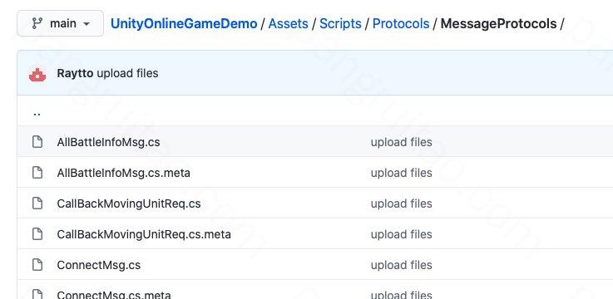Click the git branch icon in branch button
The width and height of the screenshot is (613, 299).
click(x=37, y=23)
